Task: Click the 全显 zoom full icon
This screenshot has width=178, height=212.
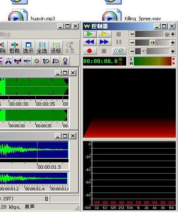Action: (x=70, y=47)
